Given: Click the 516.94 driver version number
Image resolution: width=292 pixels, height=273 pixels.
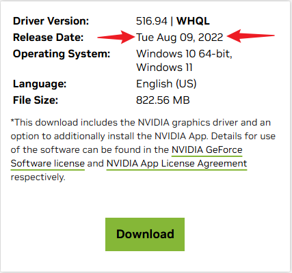Looking at the screenshot, I should click(x=152, y=21).
